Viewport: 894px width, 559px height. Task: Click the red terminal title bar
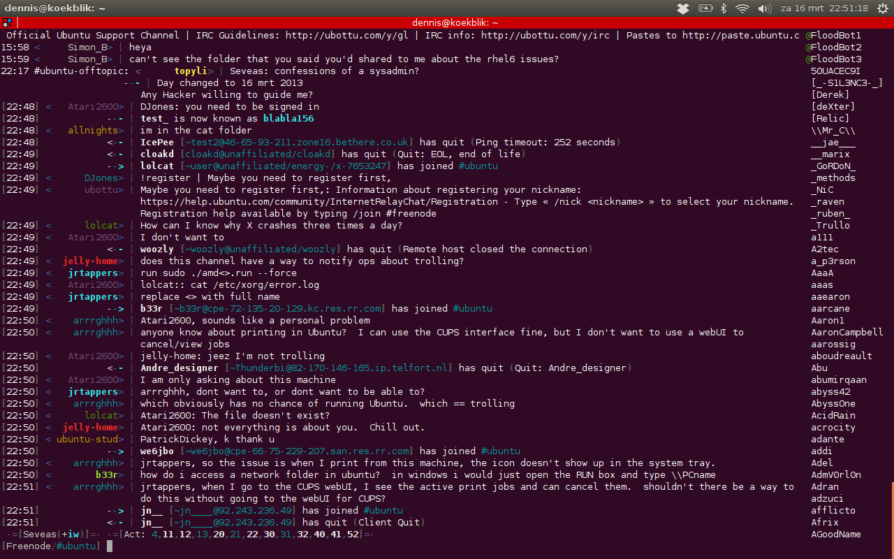pyautogui.click(x=447, y=22)
